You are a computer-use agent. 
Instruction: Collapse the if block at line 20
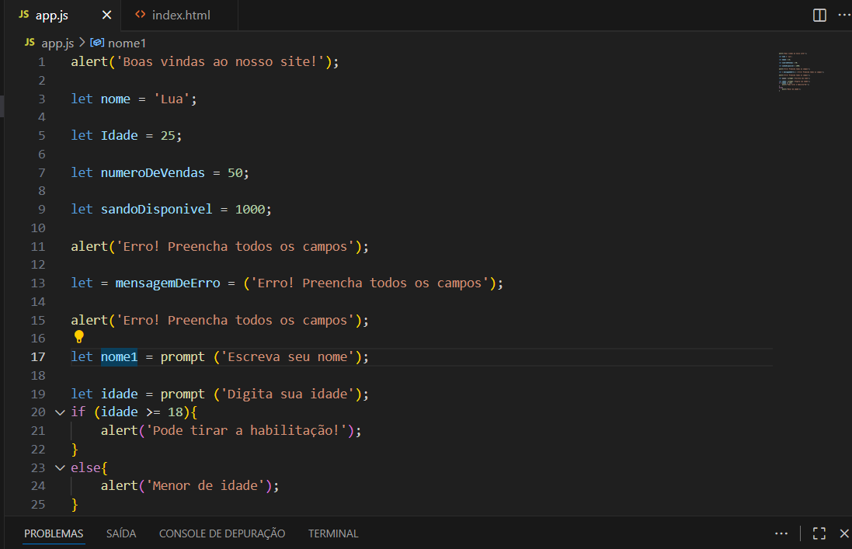tap(61, 412)
